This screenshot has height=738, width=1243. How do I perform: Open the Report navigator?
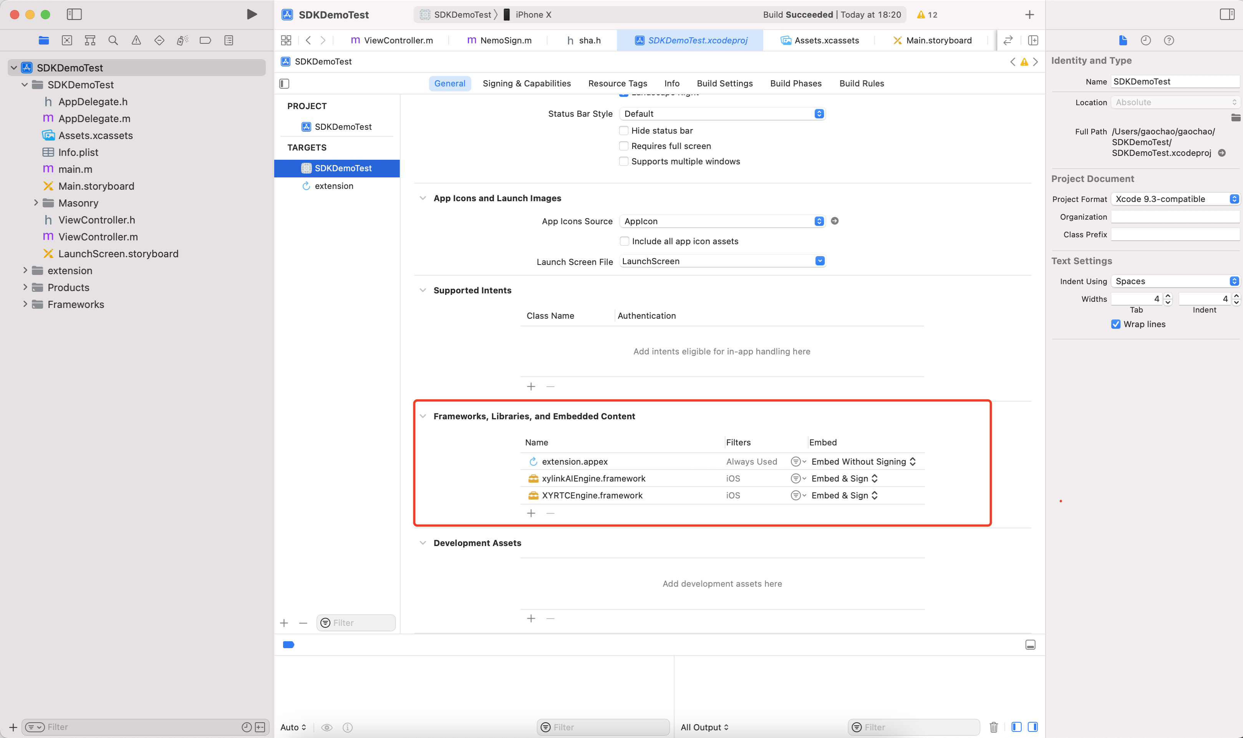click(228, 40)
